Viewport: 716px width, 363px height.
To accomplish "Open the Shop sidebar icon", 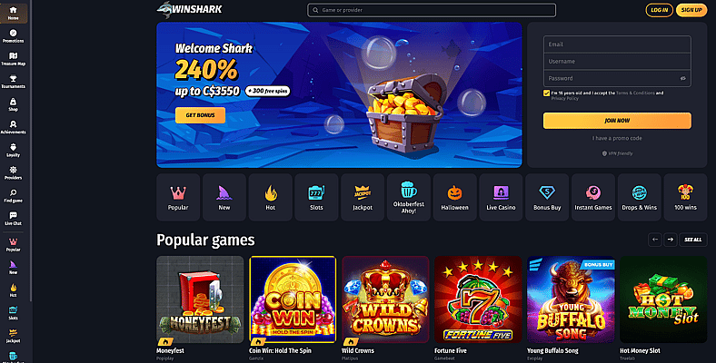I will tap(14, 104).
